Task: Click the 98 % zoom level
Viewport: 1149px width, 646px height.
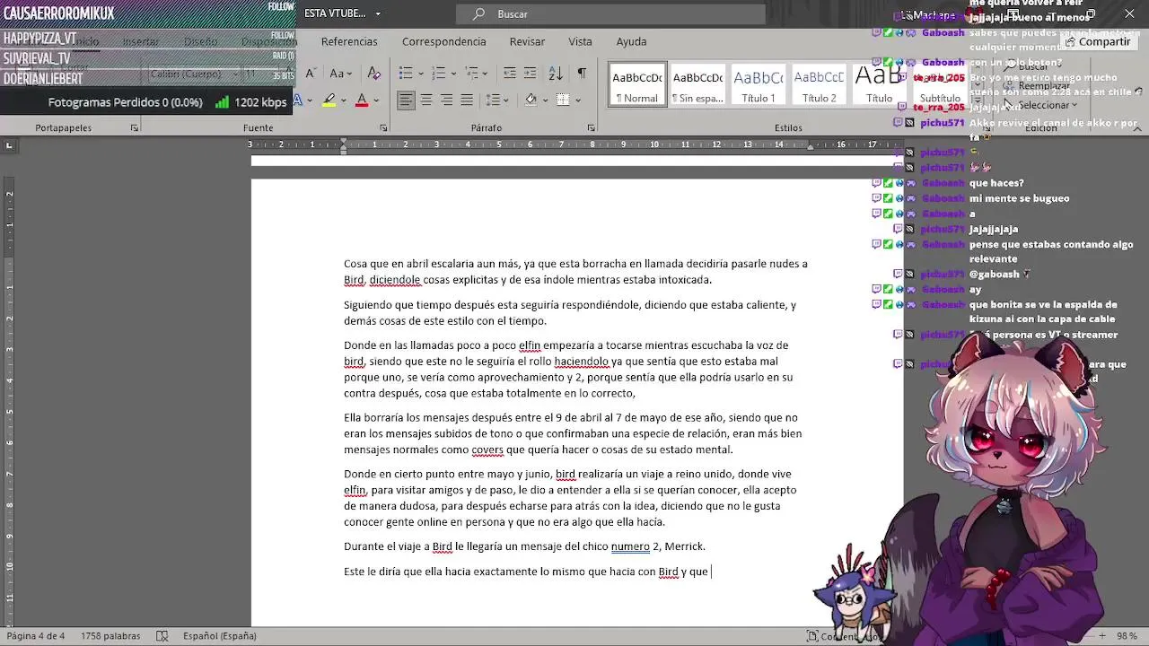Action: tap(1127, 635)
